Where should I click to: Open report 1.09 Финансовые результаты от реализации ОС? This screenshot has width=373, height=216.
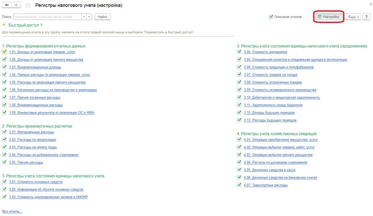(52, 112)
